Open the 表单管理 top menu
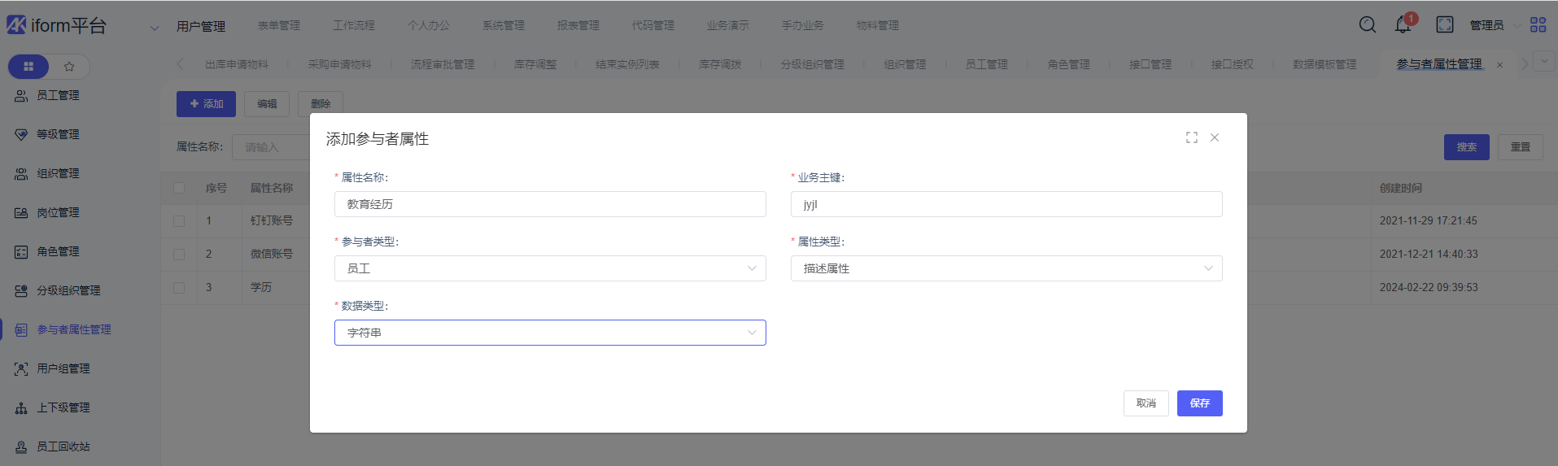Screen dimensions: 1558x466 tap(279, 26)
